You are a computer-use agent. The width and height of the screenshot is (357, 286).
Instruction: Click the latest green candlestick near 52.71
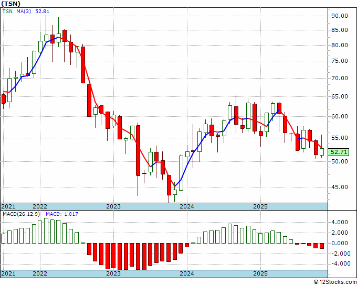[x=322, y=152]
